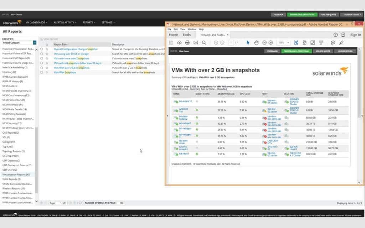This screenshot has height=228, width=365.
Task: Select the Hand tool in Acrobat
Action: [256, 42]
